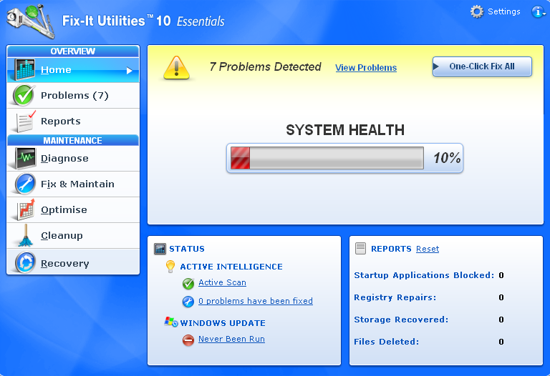This screenshot has width=550, height=376.
Task: Click the red stop icon beside Never Been Run
Action: pos(188,340)
